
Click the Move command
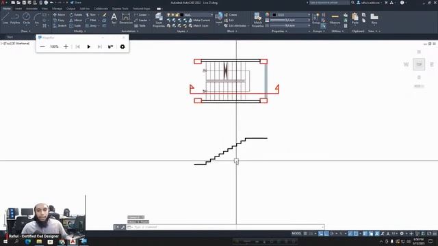[x=59, y=15]
